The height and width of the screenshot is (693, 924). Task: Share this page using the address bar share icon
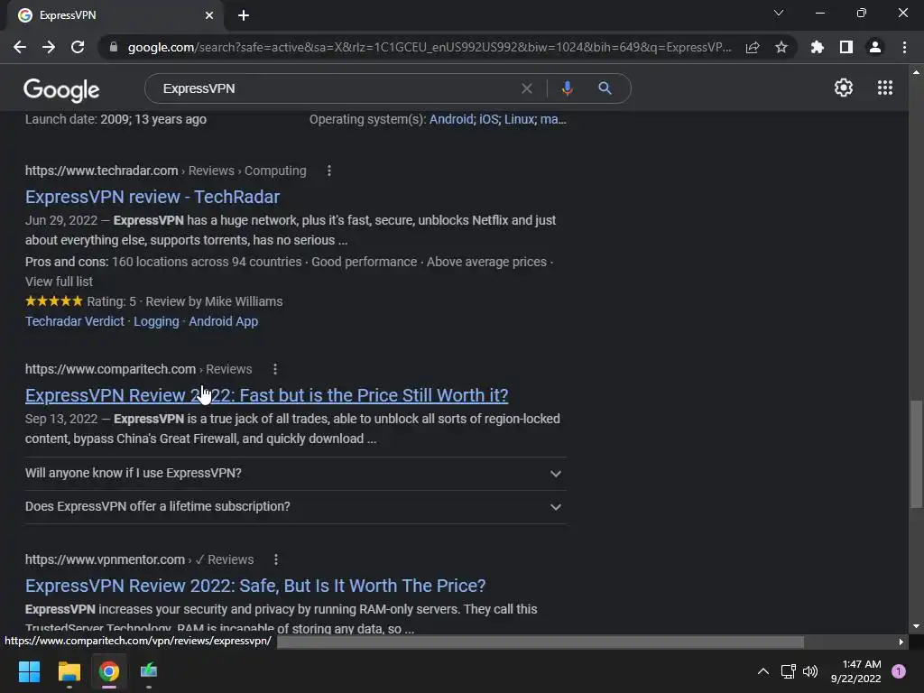(753, 47)
